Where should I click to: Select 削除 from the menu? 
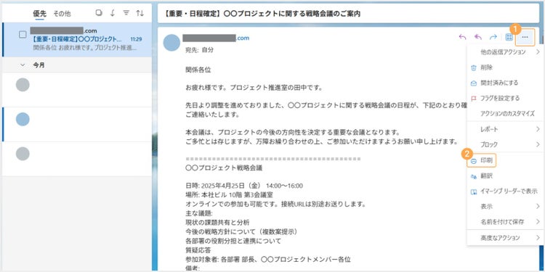pos(506,67)
